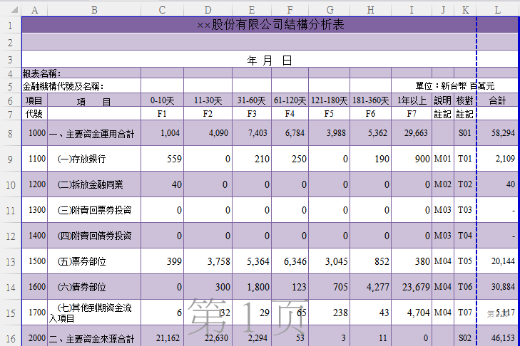Select the cell with value 23,679
This screenshot has width=520, height=346.
click(x=411, y=287)
